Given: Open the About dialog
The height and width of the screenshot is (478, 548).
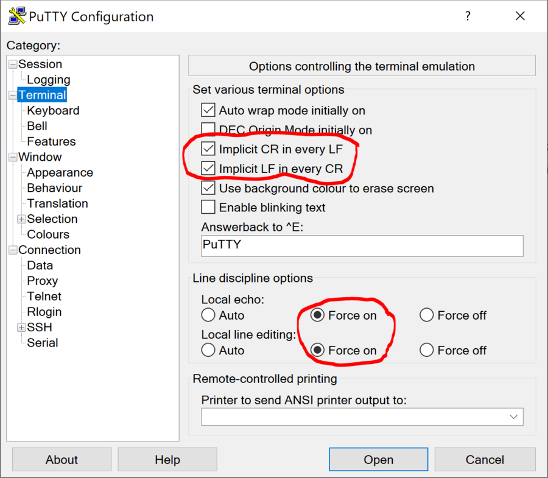Looking at the screenshot, I should 61,459.
